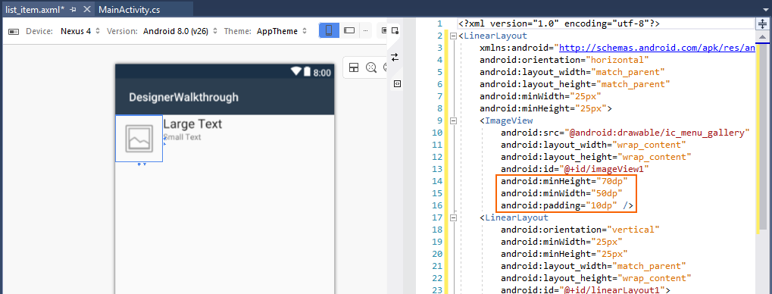Click the 8:00 clock in preview status bar
772x294 pixels.
tap(322, 73)
